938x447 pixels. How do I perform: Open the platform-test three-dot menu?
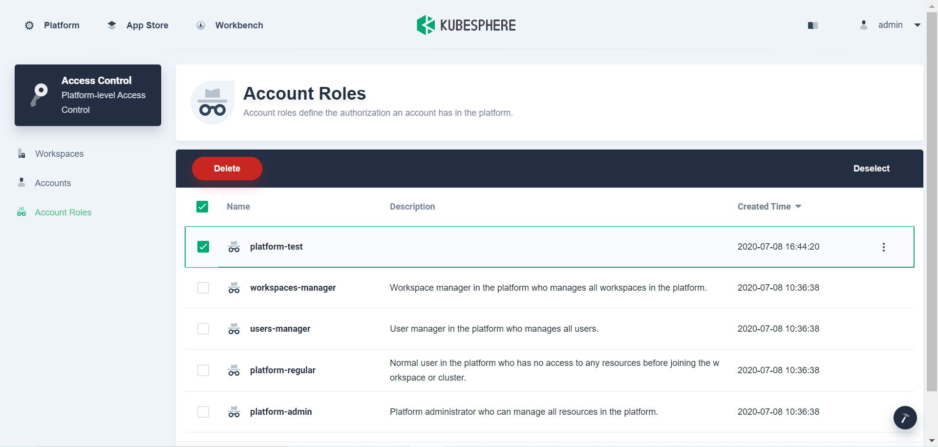point(883,247)
